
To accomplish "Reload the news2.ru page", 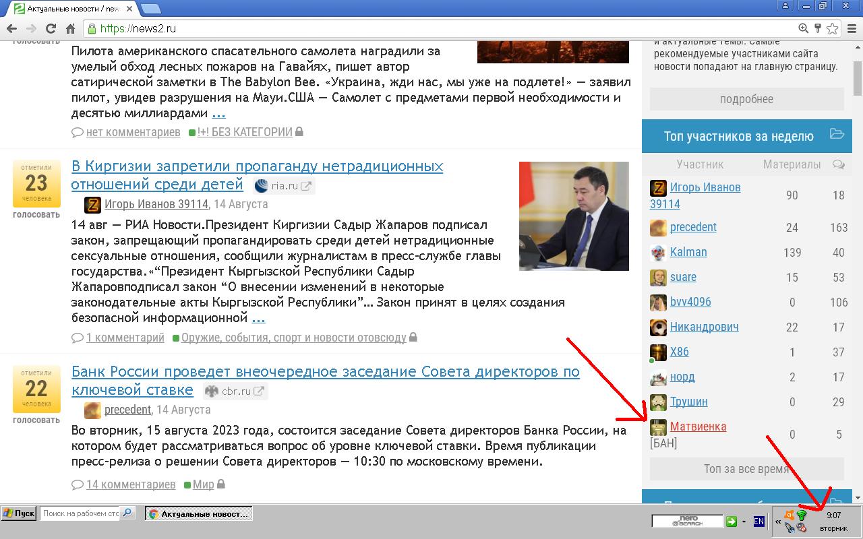I will [51, 28].
